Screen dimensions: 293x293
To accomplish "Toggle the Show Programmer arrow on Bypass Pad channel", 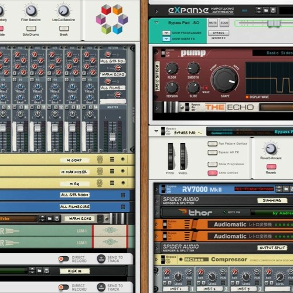I will tap(166, 33).
